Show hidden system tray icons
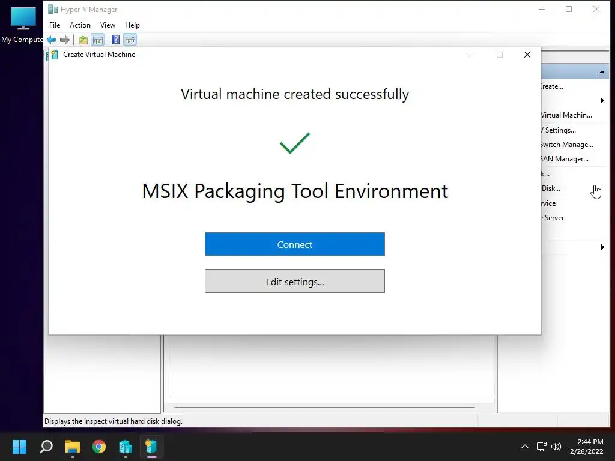The width and height of the screenshot is (615, 461). [x=525, y=447]
